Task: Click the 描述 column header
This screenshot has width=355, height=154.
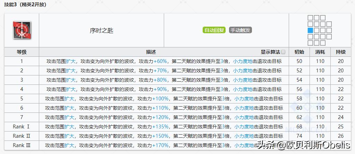Action: pos(151,52)
